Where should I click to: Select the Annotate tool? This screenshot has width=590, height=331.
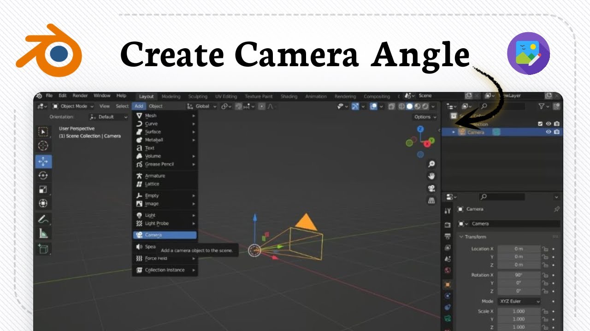43,219
